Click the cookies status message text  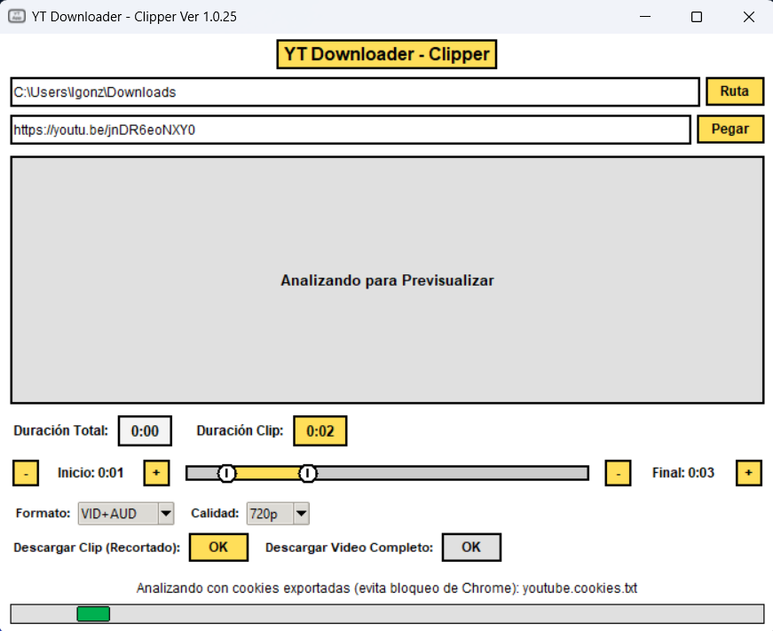pyautogui.click(x=387, y=588)
